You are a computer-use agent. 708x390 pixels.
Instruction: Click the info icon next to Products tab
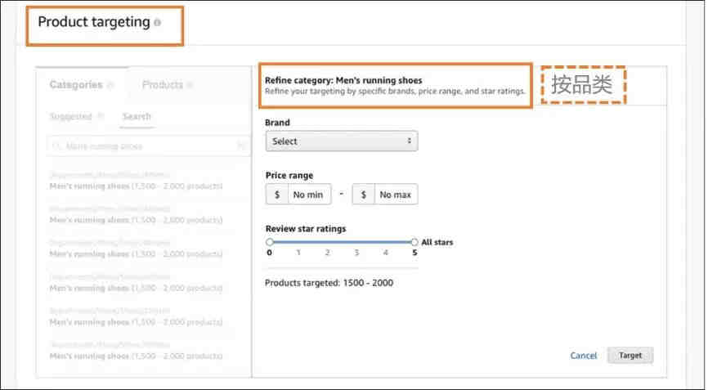coord(190,85)
